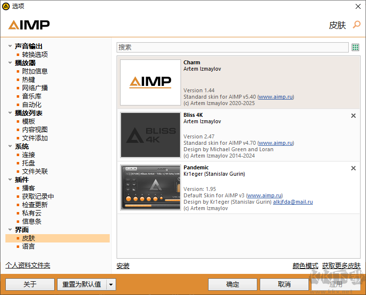366x295 pixels.
Task: Select the Bliss 4K skin thumbnail
Action: point(151,135)
